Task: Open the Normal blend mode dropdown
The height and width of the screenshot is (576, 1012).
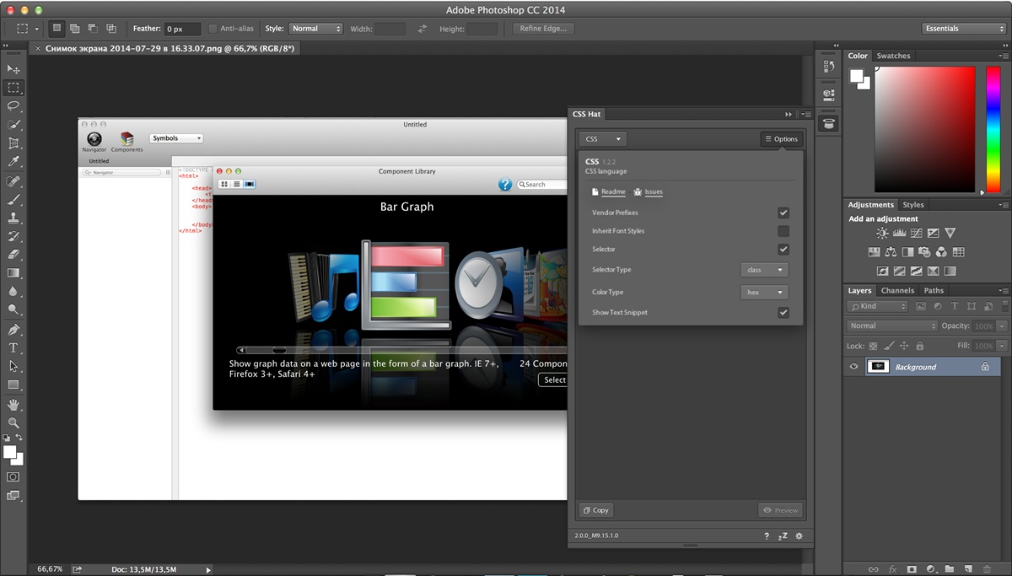Action: (x=892, y=326)
